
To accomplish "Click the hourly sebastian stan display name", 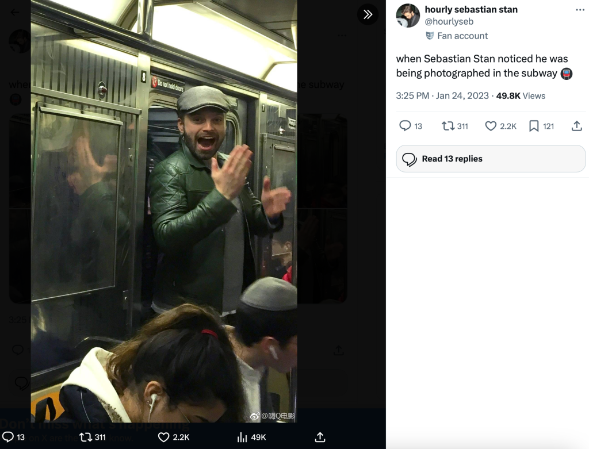I will 471,9.
